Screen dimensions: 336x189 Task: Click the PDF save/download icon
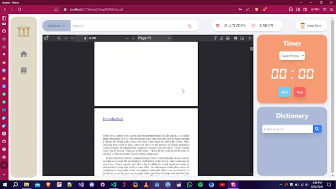point(242,38)
